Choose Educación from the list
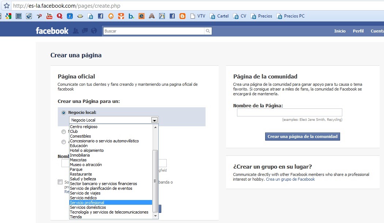 click(x=111, y=146)
